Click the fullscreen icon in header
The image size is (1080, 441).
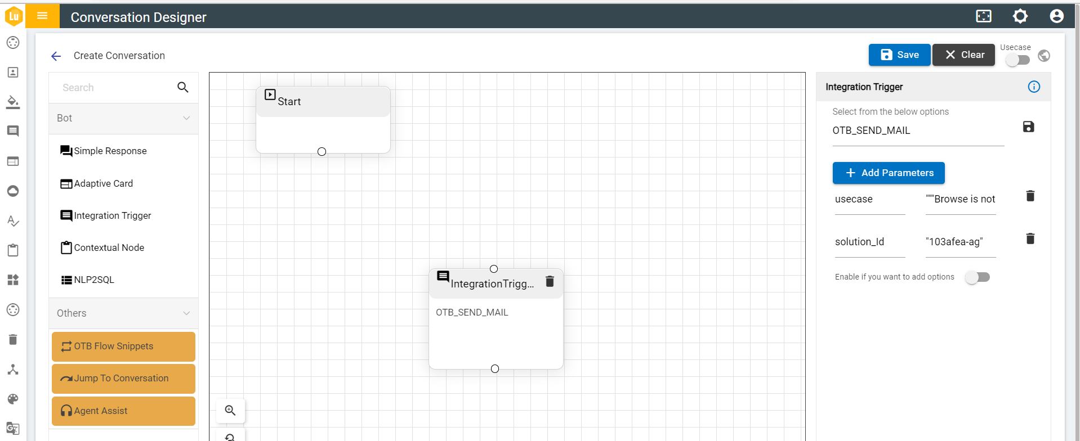[x=983, y=16]
